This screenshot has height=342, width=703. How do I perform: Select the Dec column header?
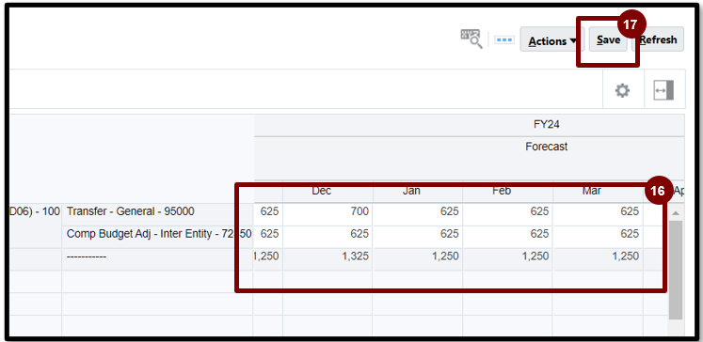pos(328,191)
